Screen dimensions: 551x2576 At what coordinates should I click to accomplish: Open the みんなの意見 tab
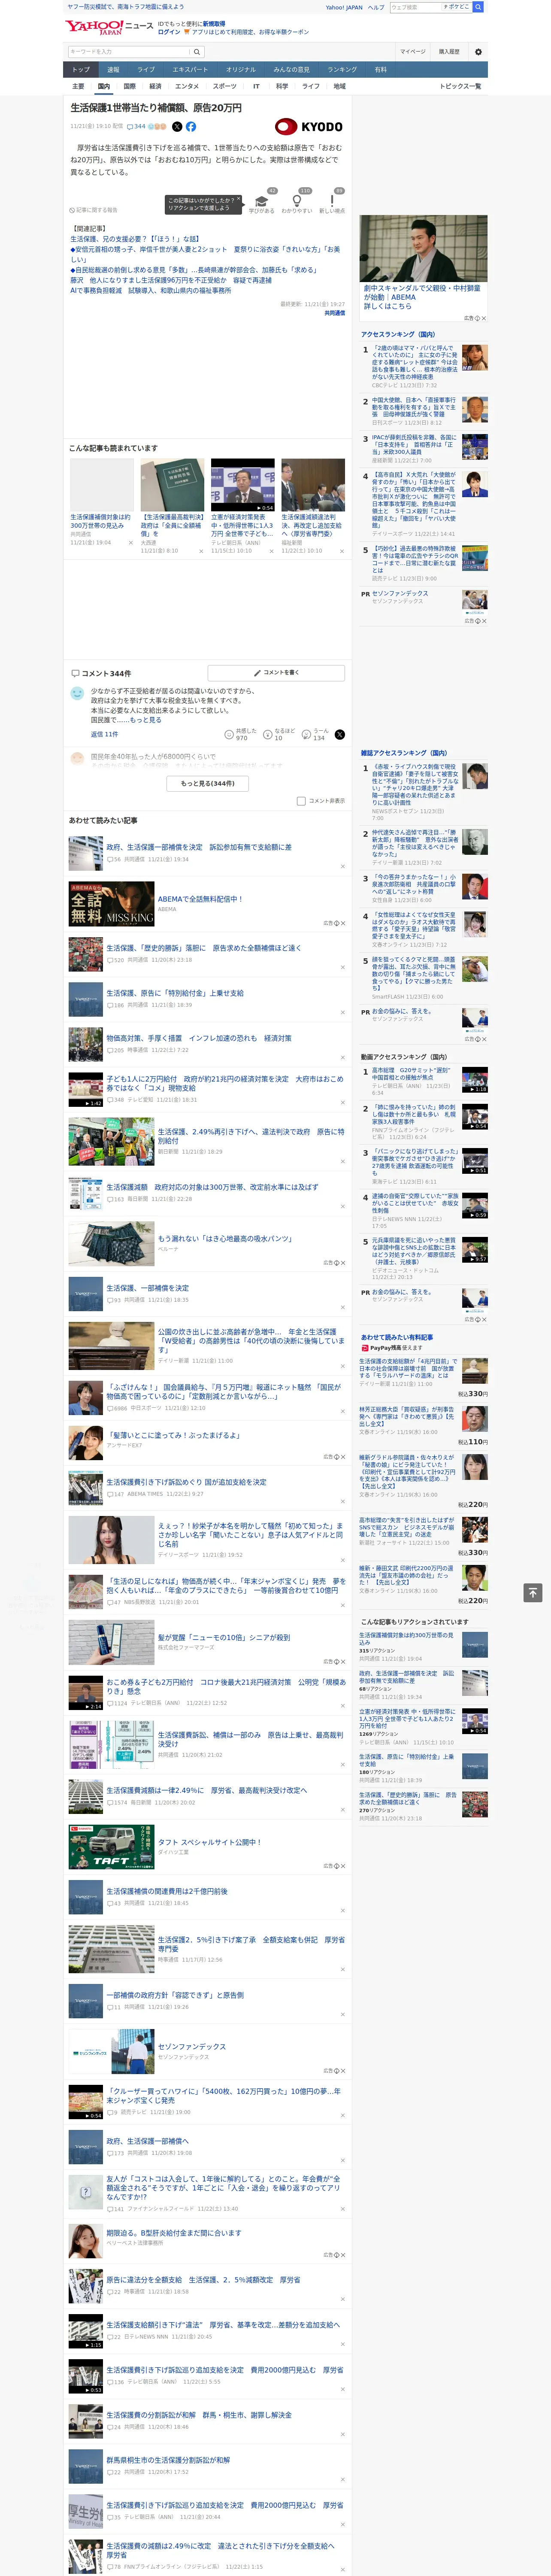tap(291, 70)
